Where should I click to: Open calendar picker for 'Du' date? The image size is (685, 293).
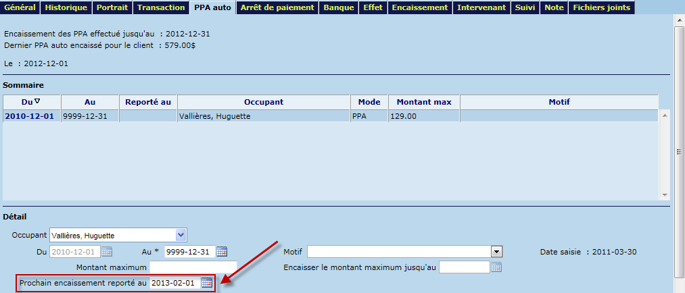point(107,252)
